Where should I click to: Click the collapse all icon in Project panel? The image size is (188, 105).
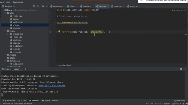click(38, 6)
